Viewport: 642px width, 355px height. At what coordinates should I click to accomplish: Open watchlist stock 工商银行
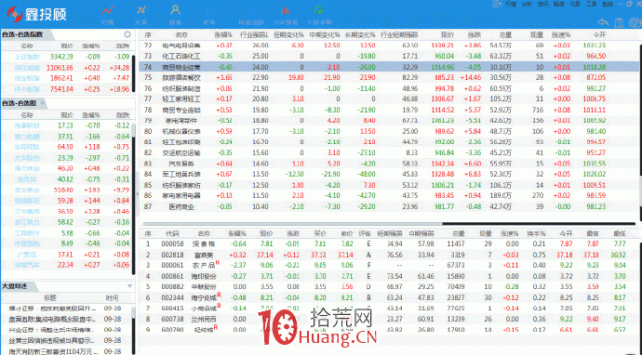coord(66,233)
